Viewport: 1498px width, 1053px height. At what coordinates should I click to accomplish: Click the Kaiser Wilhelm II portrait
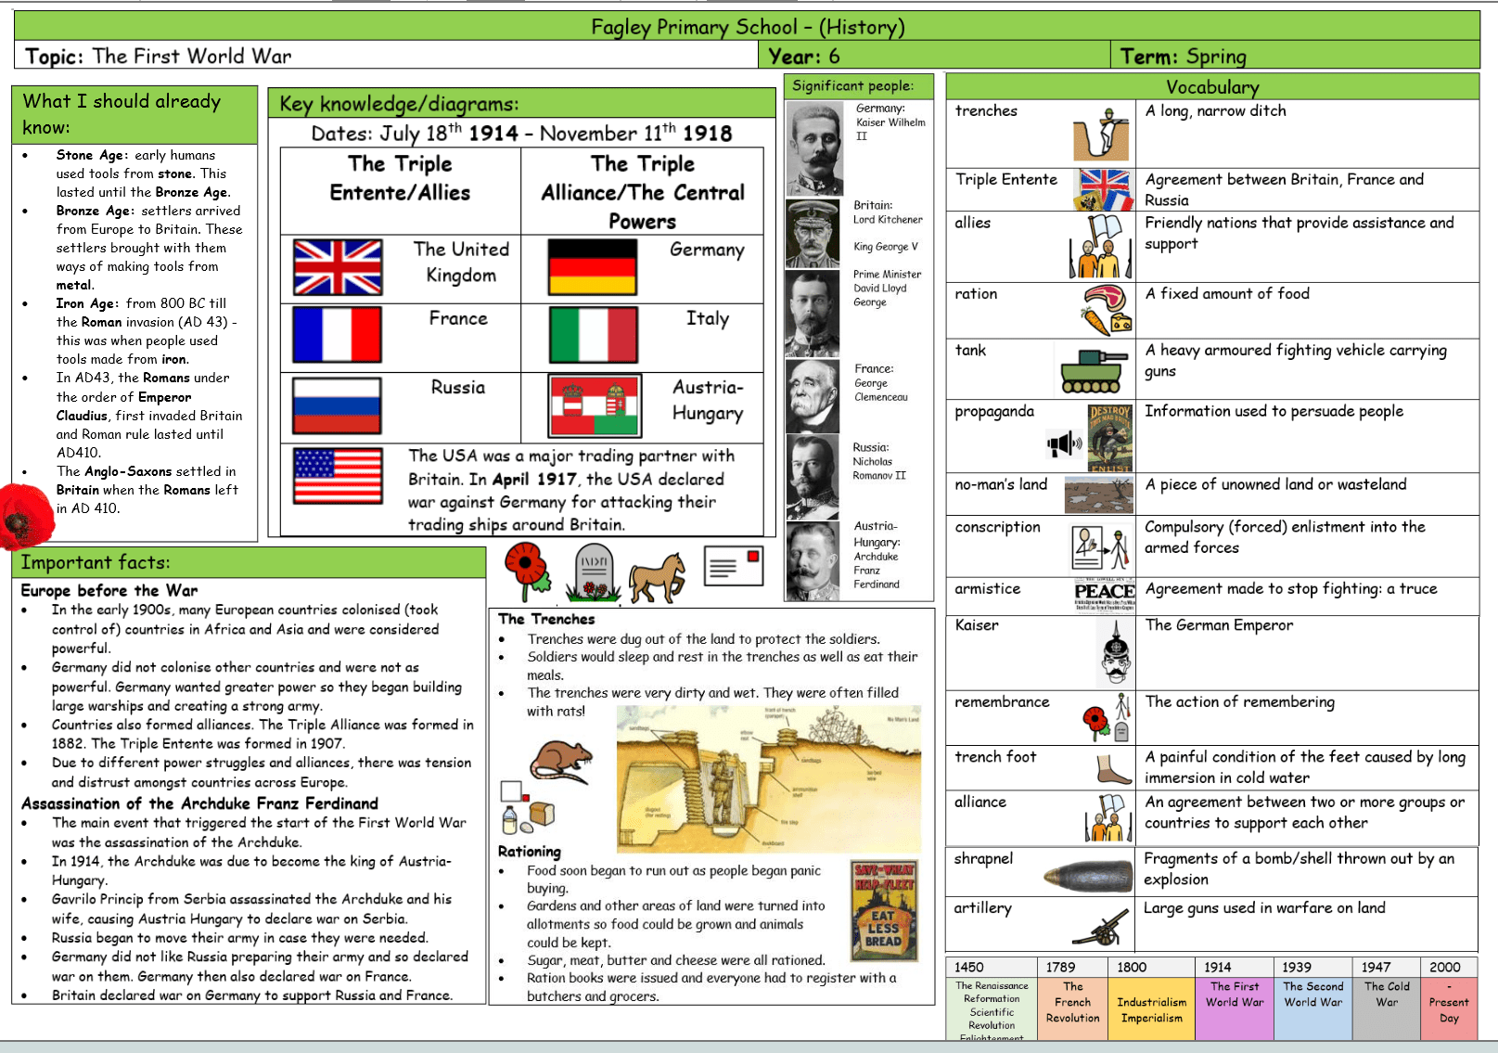pos(814,148)
